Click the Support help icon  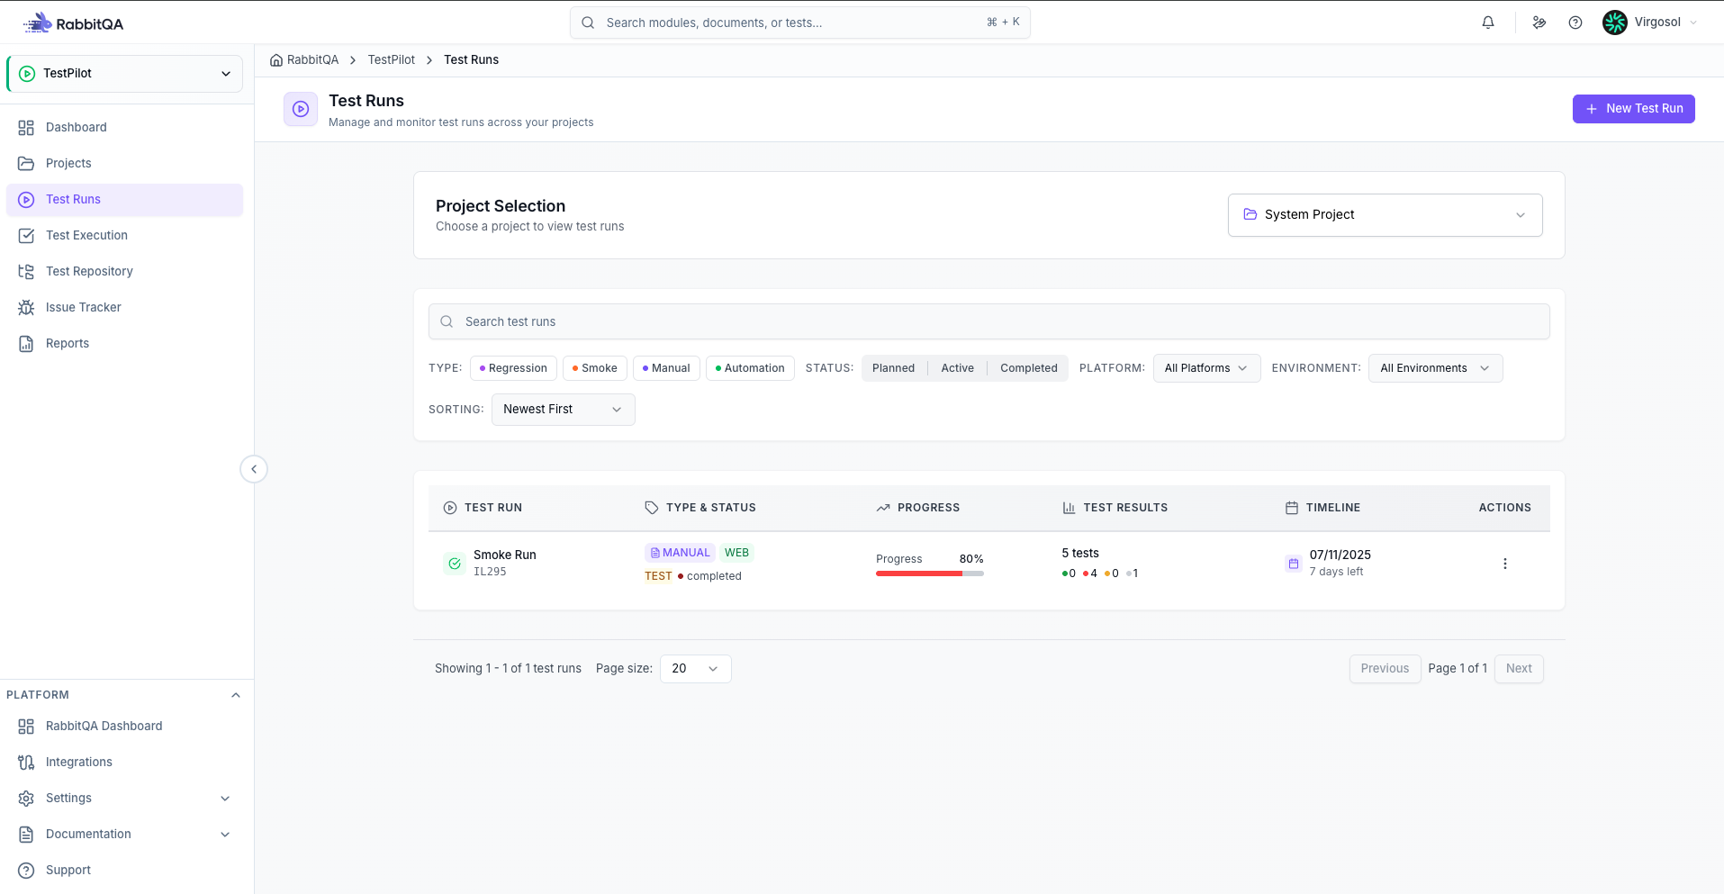[26, 871]
